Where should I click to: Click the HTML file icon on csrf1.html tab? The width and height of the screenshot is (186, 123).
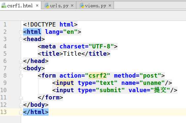[4, 6]
